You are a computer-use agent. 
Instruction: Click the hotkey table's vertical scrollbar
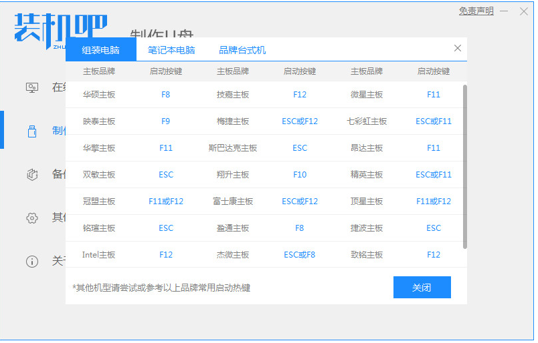pyautogui.click(x=464, y=165)
